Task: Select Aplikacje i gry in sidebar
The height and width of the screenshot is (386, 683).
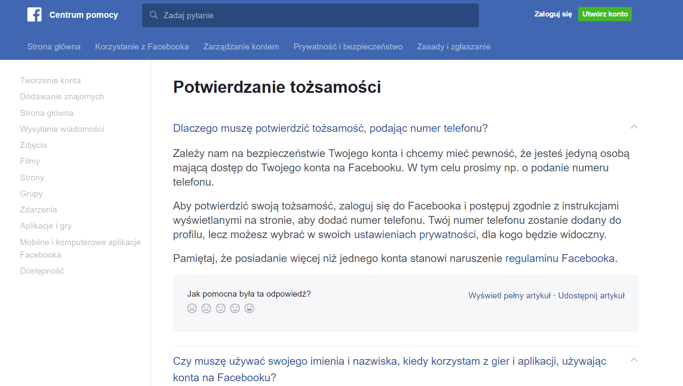Action: coord(46,226)
